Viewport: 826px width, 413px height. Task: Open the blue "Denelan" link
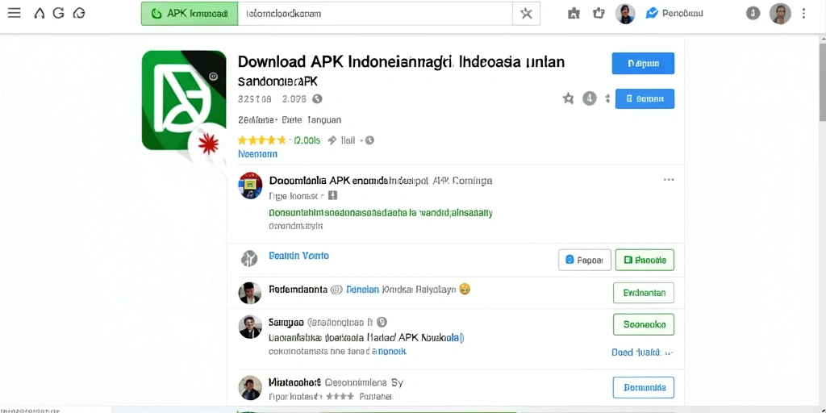(x=362, y=290)
